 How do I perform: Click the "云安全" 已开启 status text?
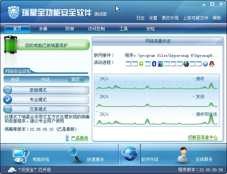pos(35,169)
